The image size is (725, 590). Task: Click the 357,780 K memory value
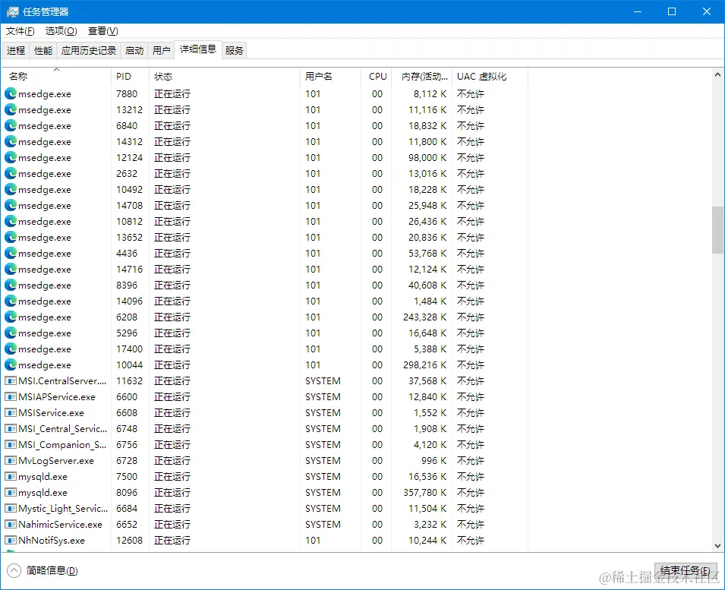click(x=424, y=493)
